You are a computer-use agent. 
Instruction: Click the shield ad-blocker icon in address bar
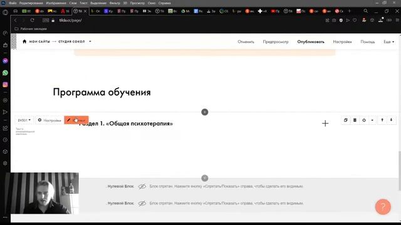341,20
